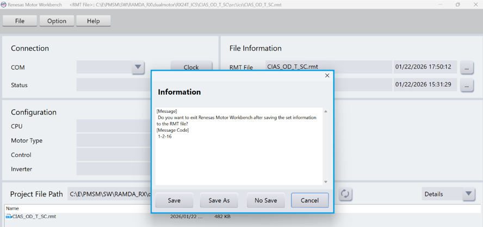Close the Renesas Motor Workbench window

pyautogui.click(x=475, y=4)
